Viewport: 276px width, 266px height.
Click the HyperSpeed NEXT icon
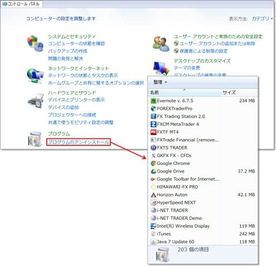tap(154, 203)
